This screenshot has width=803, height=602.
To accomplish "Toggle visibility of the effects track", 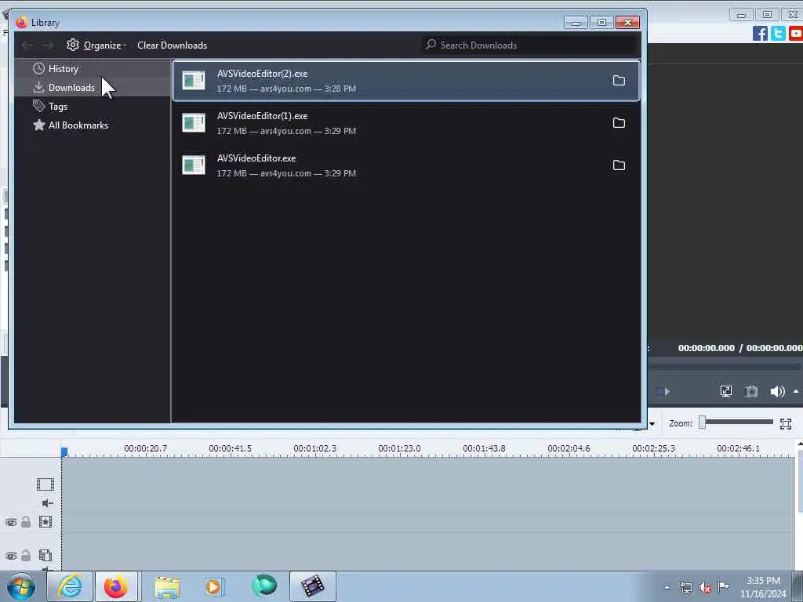I will (11, 522).
